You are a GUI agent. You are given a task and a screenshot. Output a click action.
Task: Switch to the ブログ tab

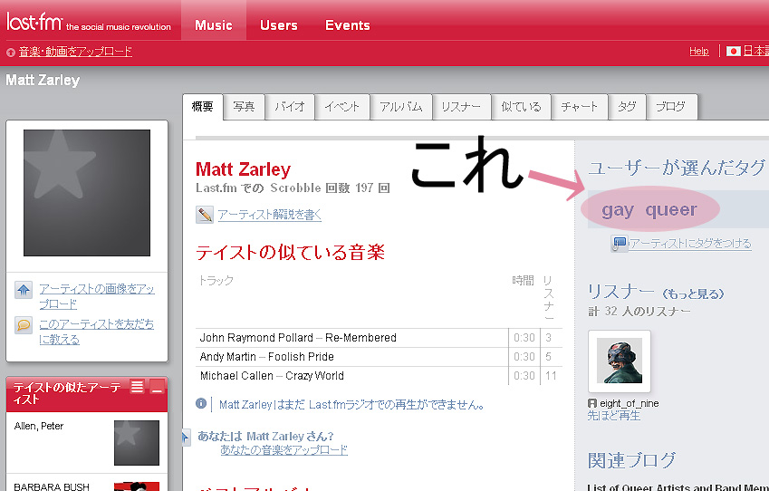point(671,107)
